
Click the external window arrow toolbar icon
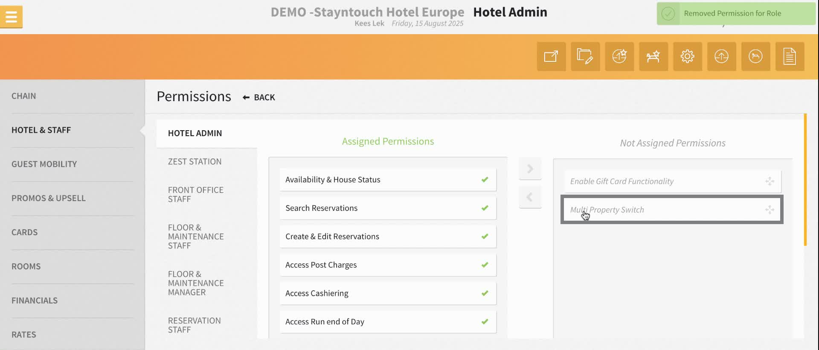click(551, 56)
